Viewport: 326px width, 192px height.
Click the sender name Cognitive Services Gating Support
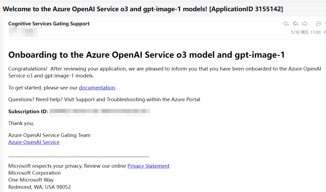pos(49,24)
